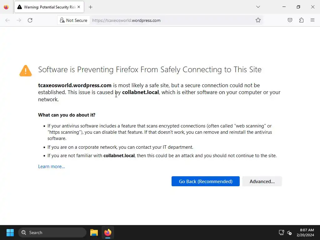Go back using the back arrow
This screenshot has height=240, width=320.
7,20
